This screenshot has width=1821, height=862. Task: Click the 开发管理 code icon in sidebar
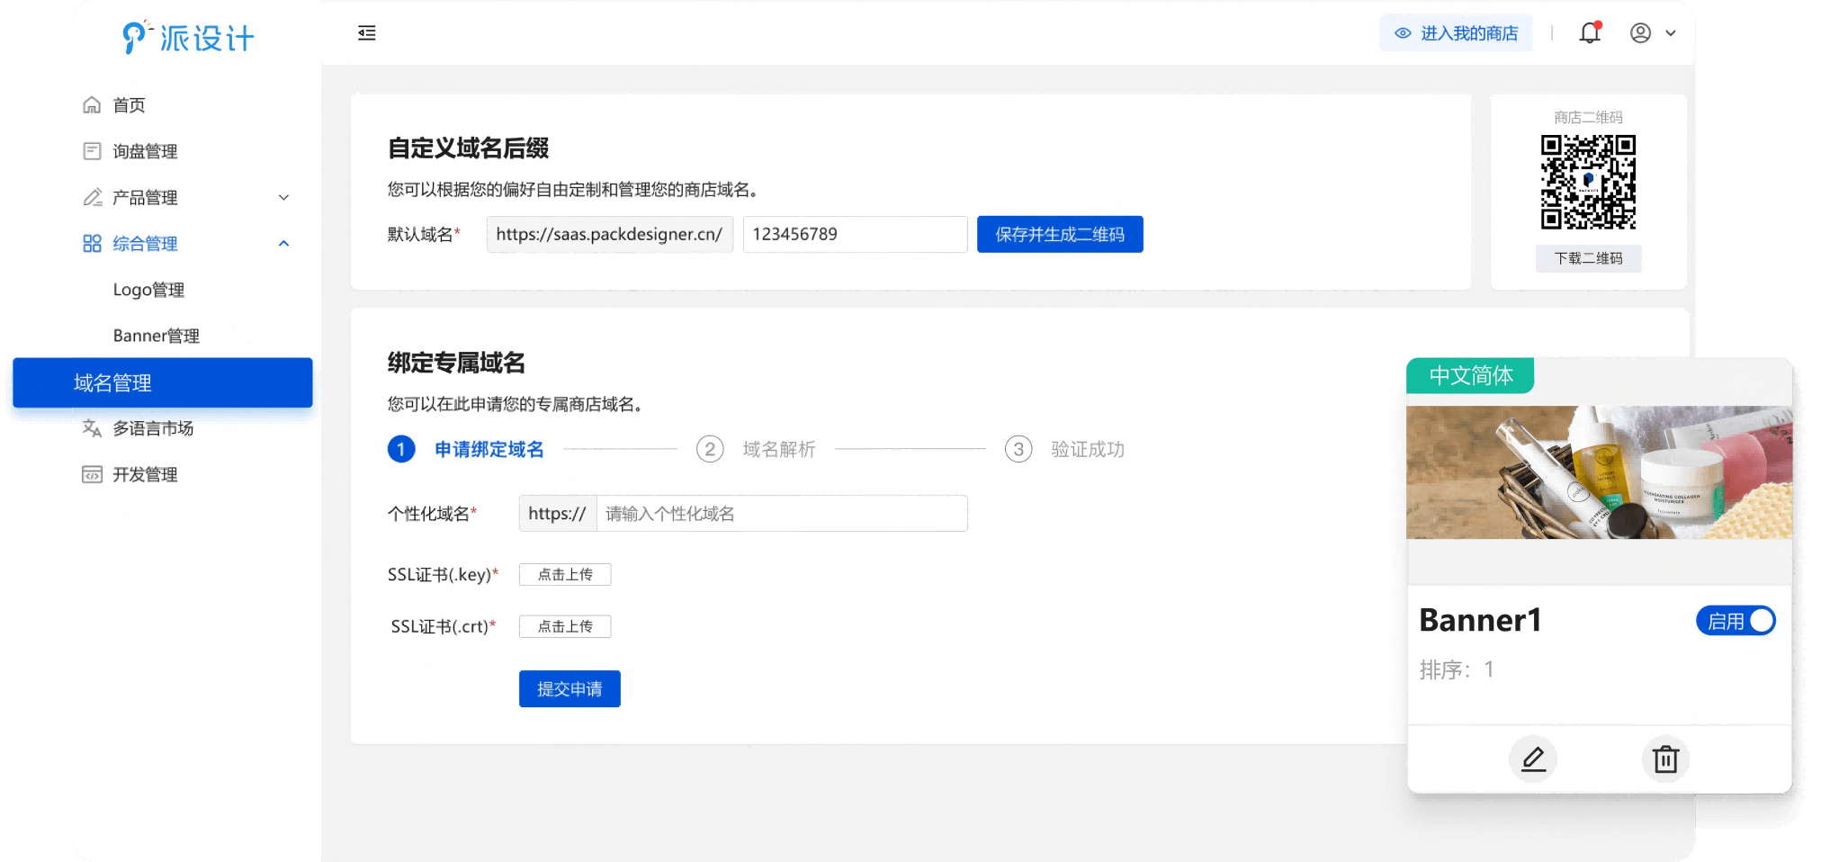(x=92, y=474)
